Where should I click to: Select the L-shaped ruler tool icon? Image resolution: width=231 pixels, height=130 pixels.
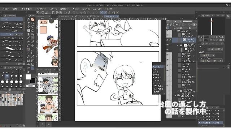click(x=33, y=53)
